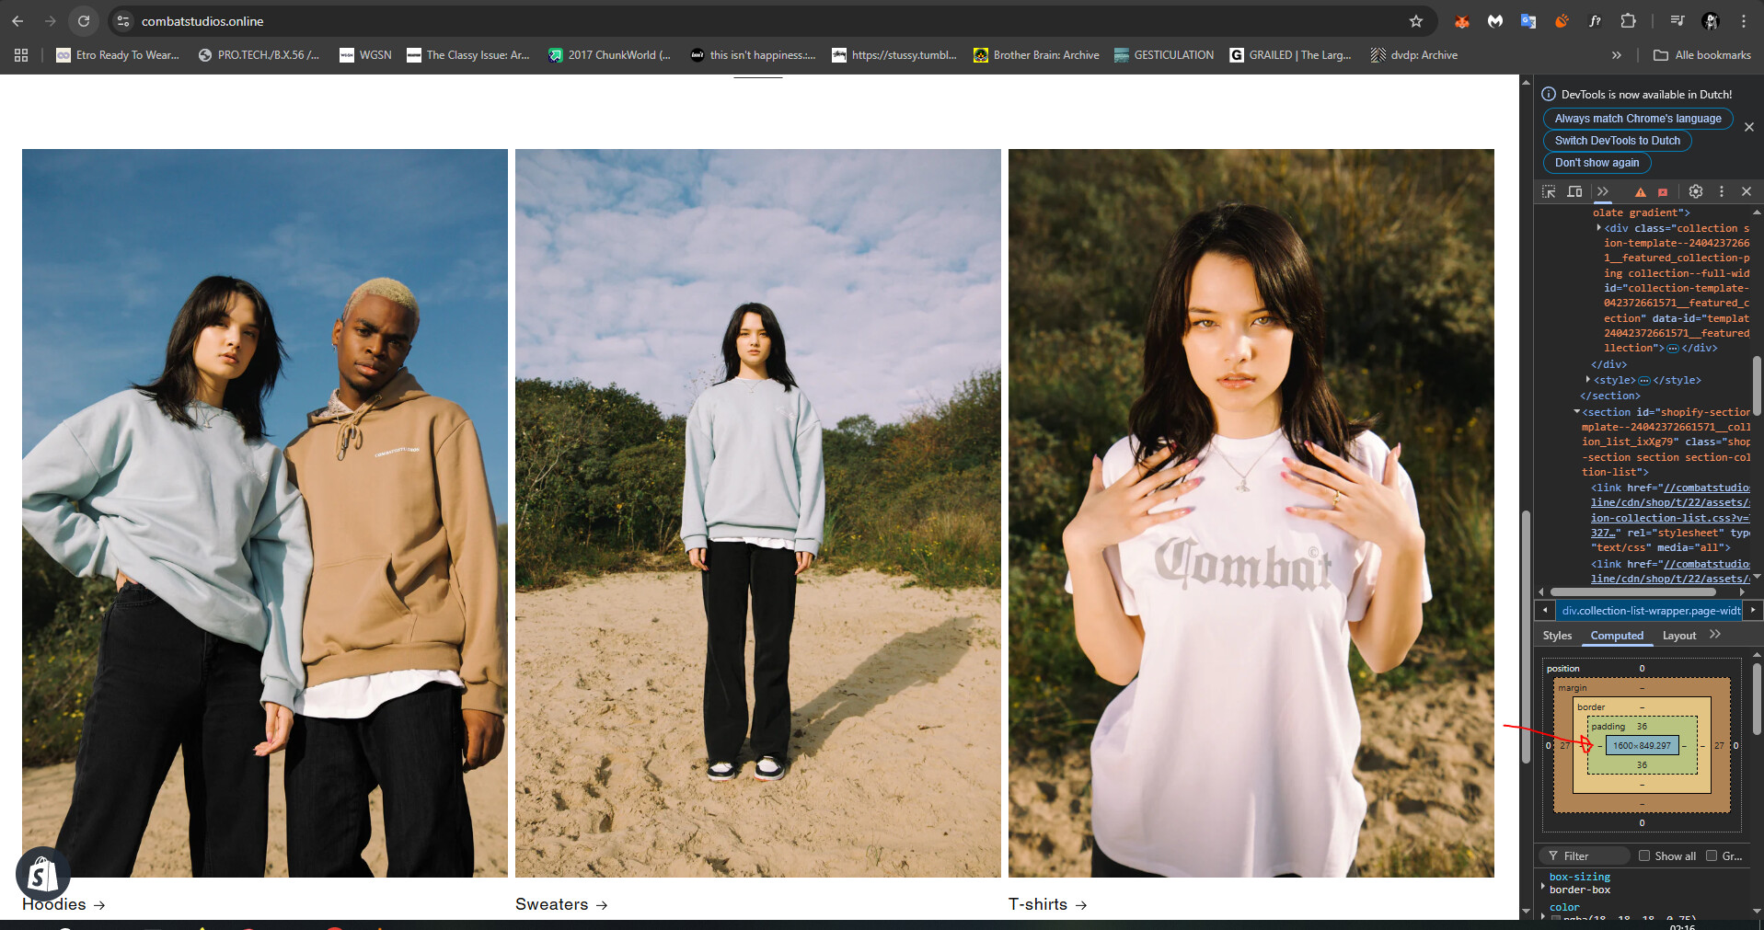
Task: Open DevTools settings gear
Action: point(1696,191)
